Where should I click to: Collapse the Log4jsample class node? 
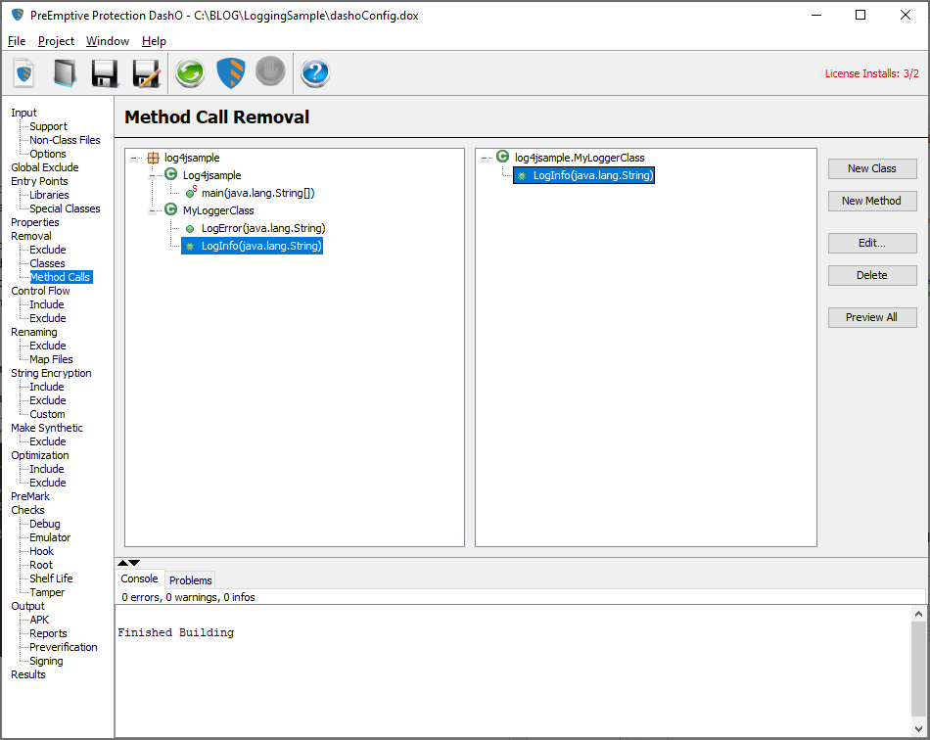(x=153, y=175)
